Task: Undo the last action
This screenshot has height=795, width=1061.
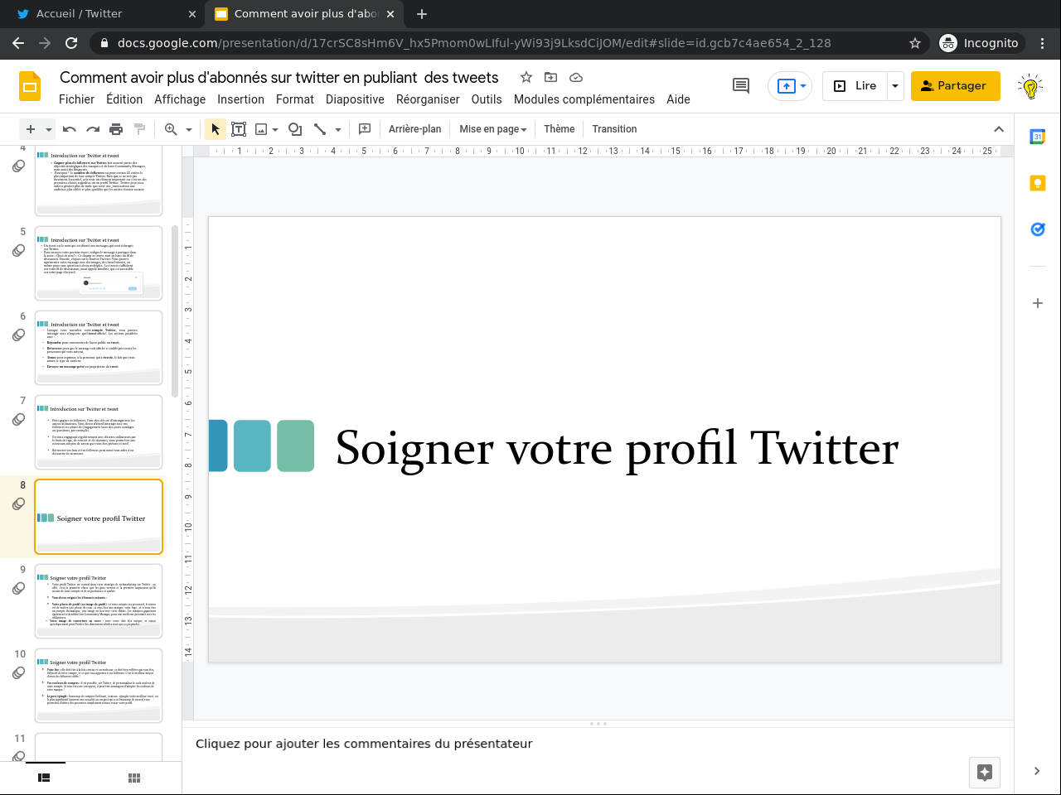Action: tap(70, 129)
